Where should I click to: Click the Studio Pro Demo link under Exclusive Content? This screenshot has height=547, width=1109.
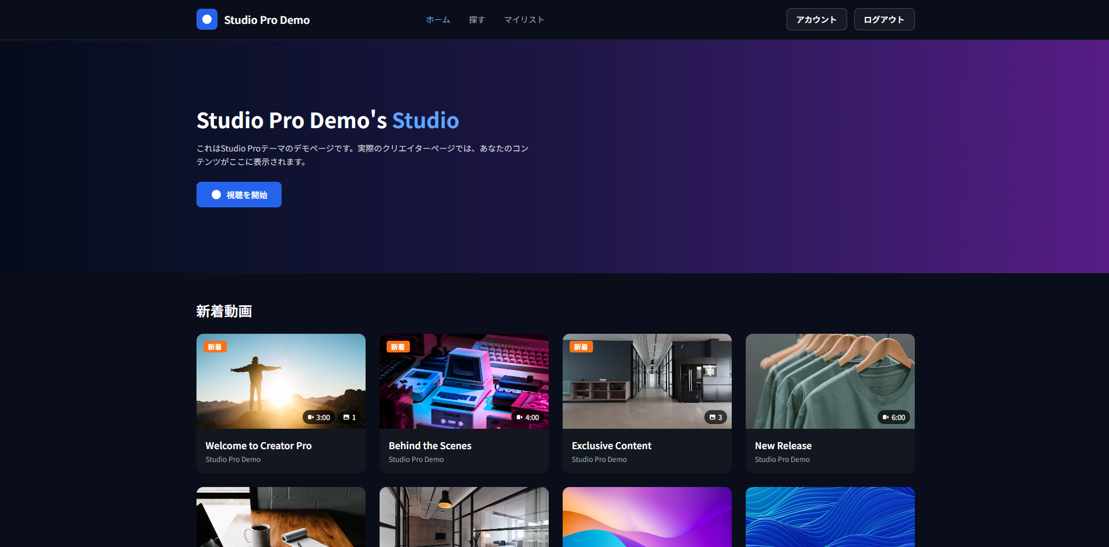click(598, 459)
